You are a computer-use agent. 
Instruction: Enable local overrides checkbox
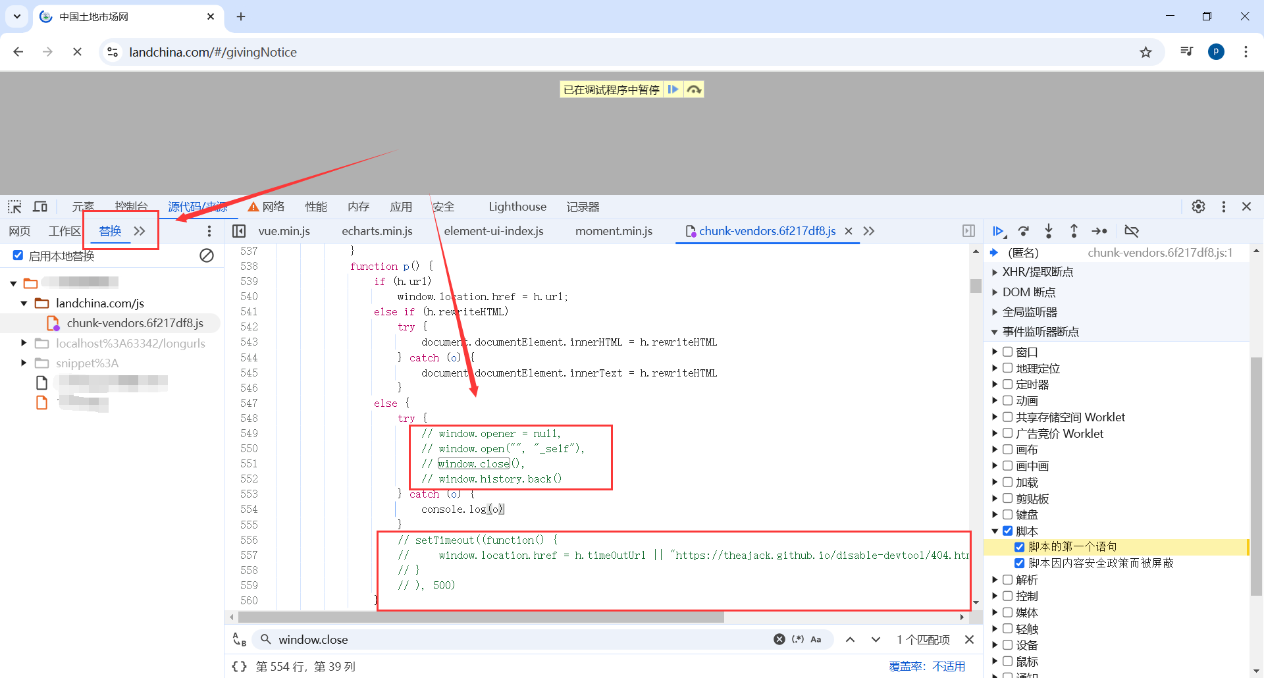(18, 255)
